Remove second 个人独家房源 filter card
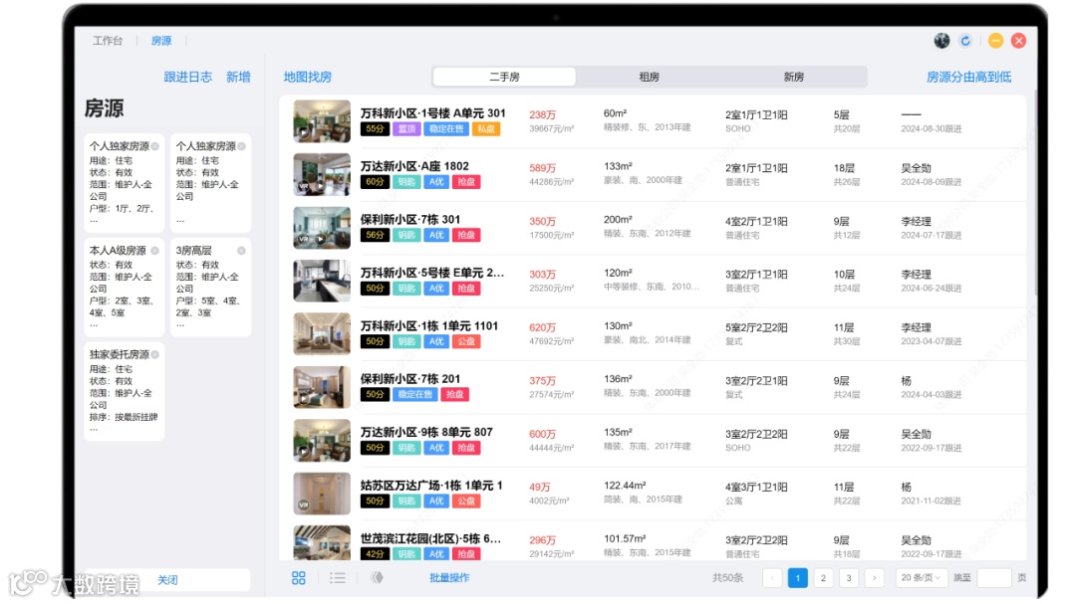1076x604 pixels. pos(241,146)
